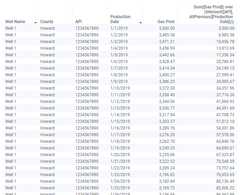The width and height of the screenshot is (242, 195).
Task: Select cumulative sum cell 44,391.69
Action: 225,108
